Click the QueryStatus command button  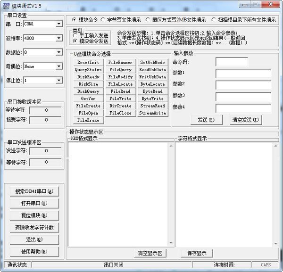tap(89, 70)
